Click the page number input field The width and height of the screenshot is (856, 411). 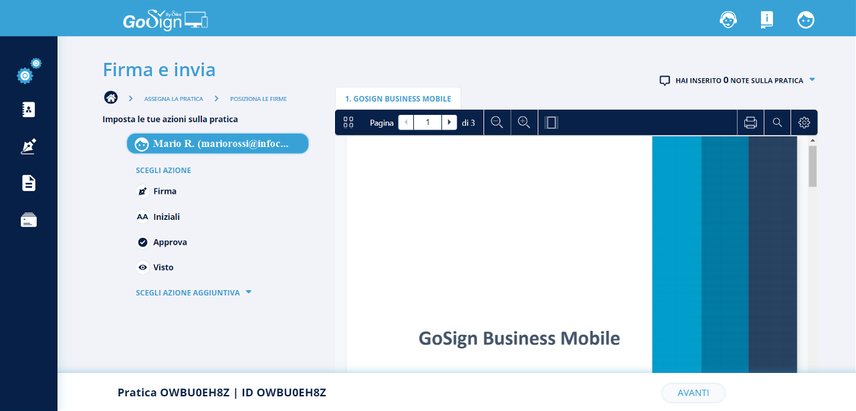click(x=428, y=122)
